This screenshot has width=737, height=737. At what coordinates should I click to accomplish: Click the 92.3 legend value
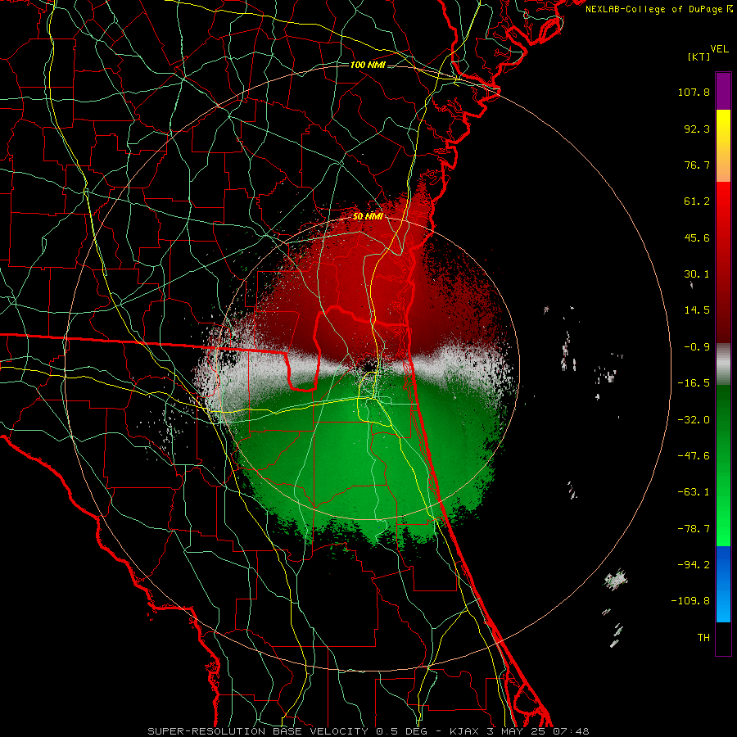point(697,129)
